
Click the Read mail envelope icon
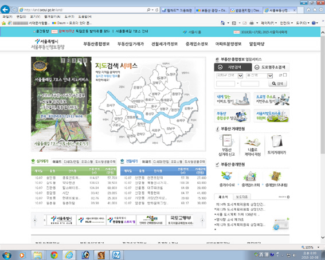pyautogui.click(x=245, y=23)
